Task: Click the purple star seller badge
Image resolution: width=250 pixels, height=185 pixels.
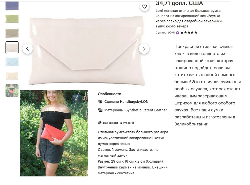Action: 177,33
